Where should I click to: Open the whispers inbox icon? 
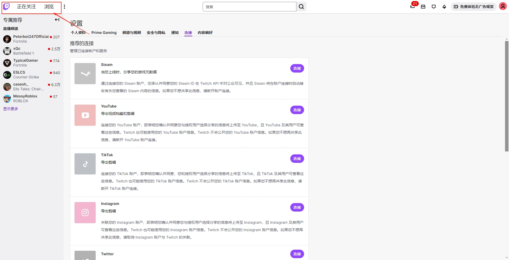pos(423,7)
